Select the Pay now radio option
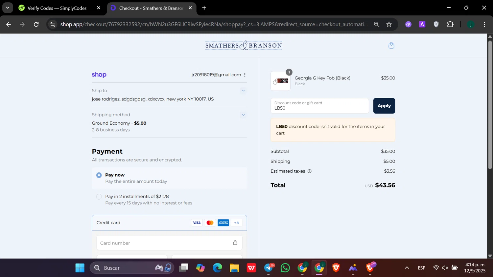Viewport: 493px width, 277px height. pyautogui.click(x=99, y=175)
